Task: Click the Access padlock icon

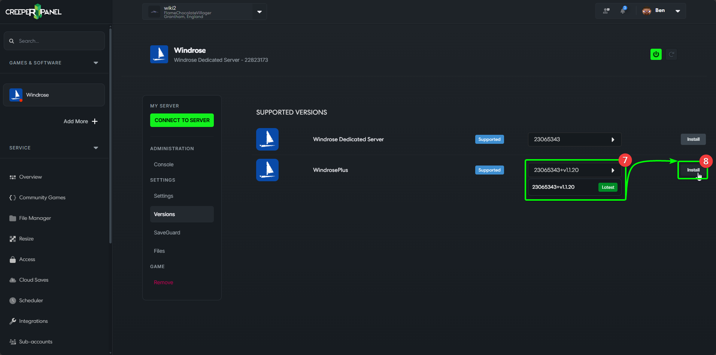Action: point(13,260)
